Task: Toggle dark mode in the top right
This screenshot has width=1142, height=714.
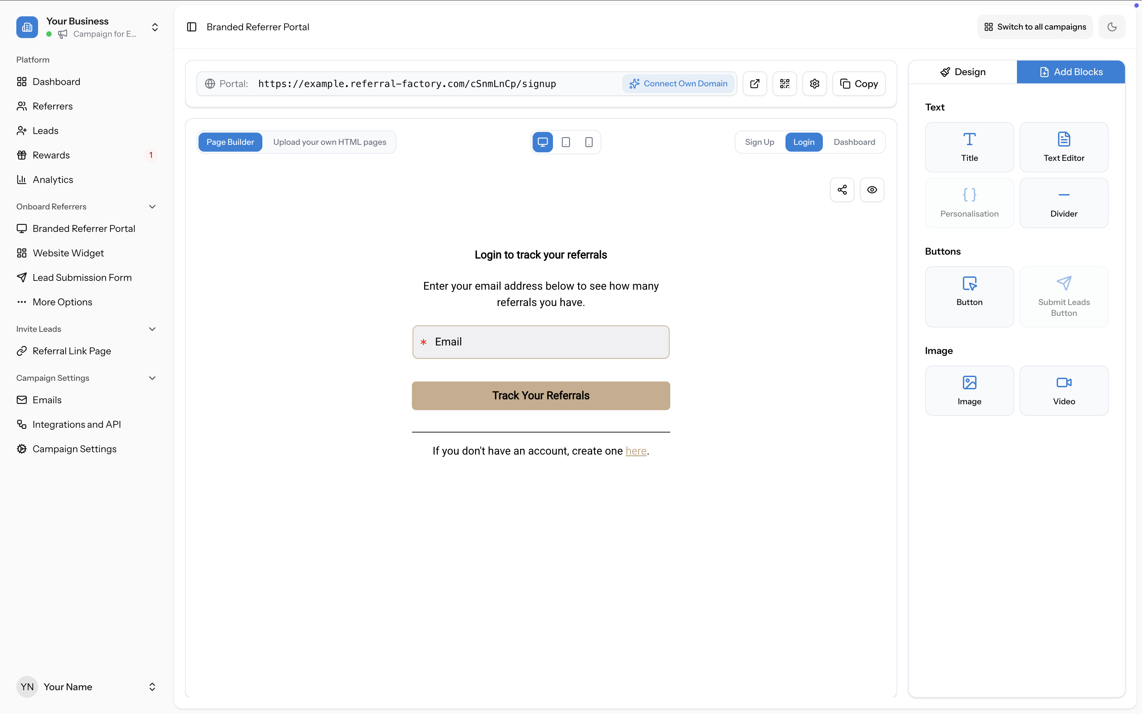Action: click(1112, 27)
